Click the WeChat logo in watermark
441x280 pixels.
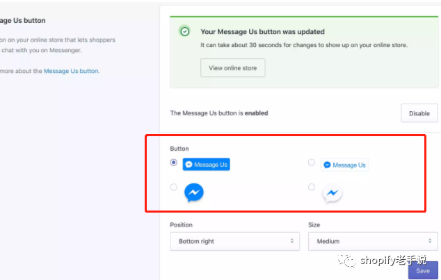click(x=346, y=261)
